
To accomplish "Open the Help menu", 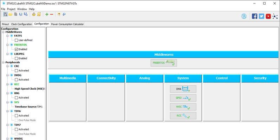I will coord(32,9).
